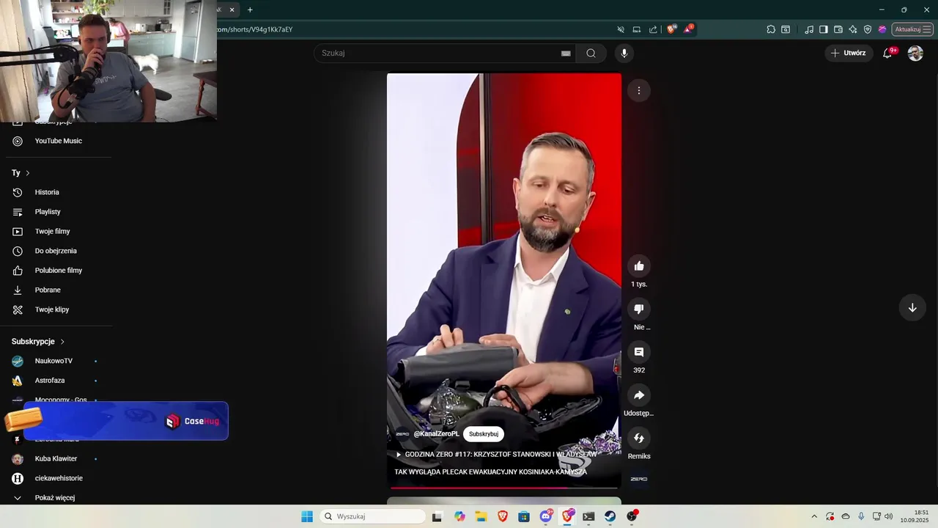938x528 pixels.
Task: Open Task View from the taskbar
Action: 437,516
